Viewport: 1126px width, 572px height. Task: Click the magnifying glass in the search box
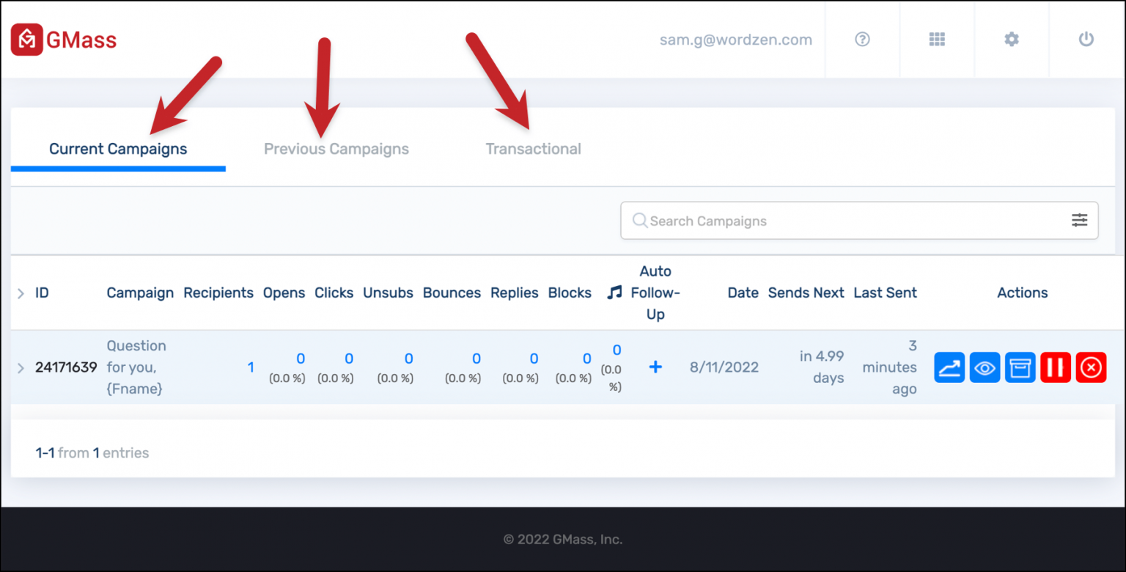click(x=639, y=220)
